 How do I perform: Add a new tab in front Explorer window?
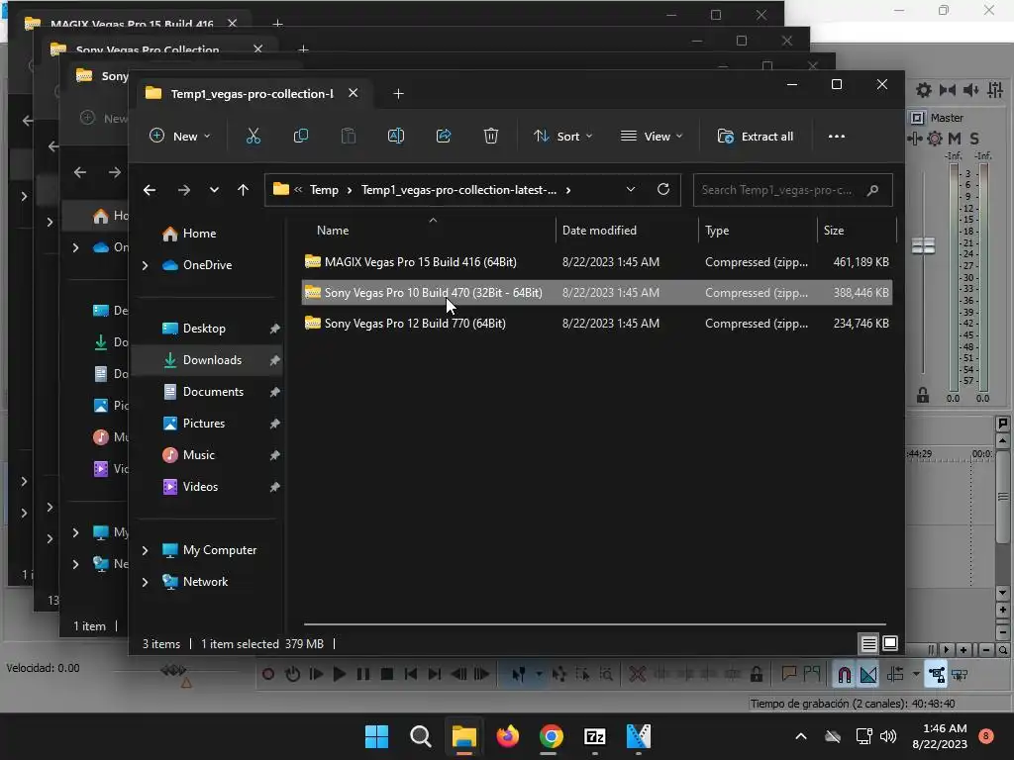398,94
